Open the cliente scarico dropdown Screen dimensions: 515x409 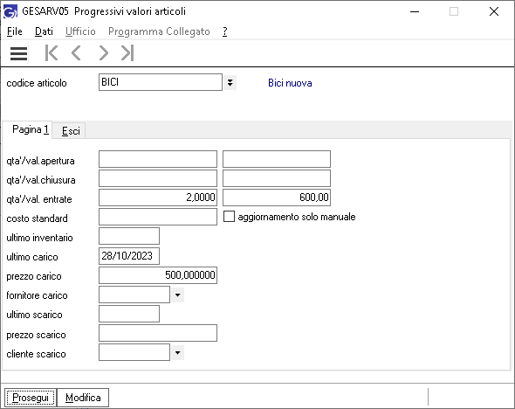pyautogui.click(x=177, y=353)
